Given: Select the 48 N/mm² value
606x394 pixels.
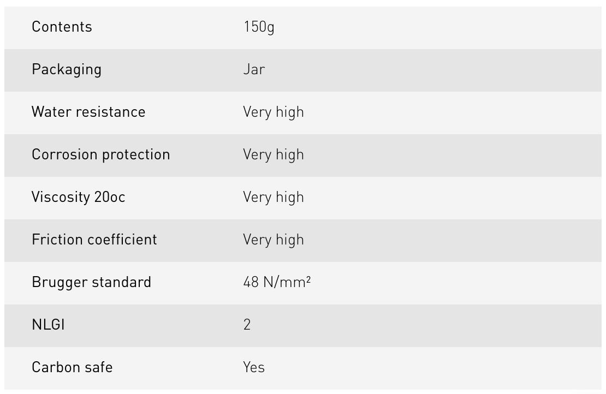Looking at the screenshot, I should point(277,282).
